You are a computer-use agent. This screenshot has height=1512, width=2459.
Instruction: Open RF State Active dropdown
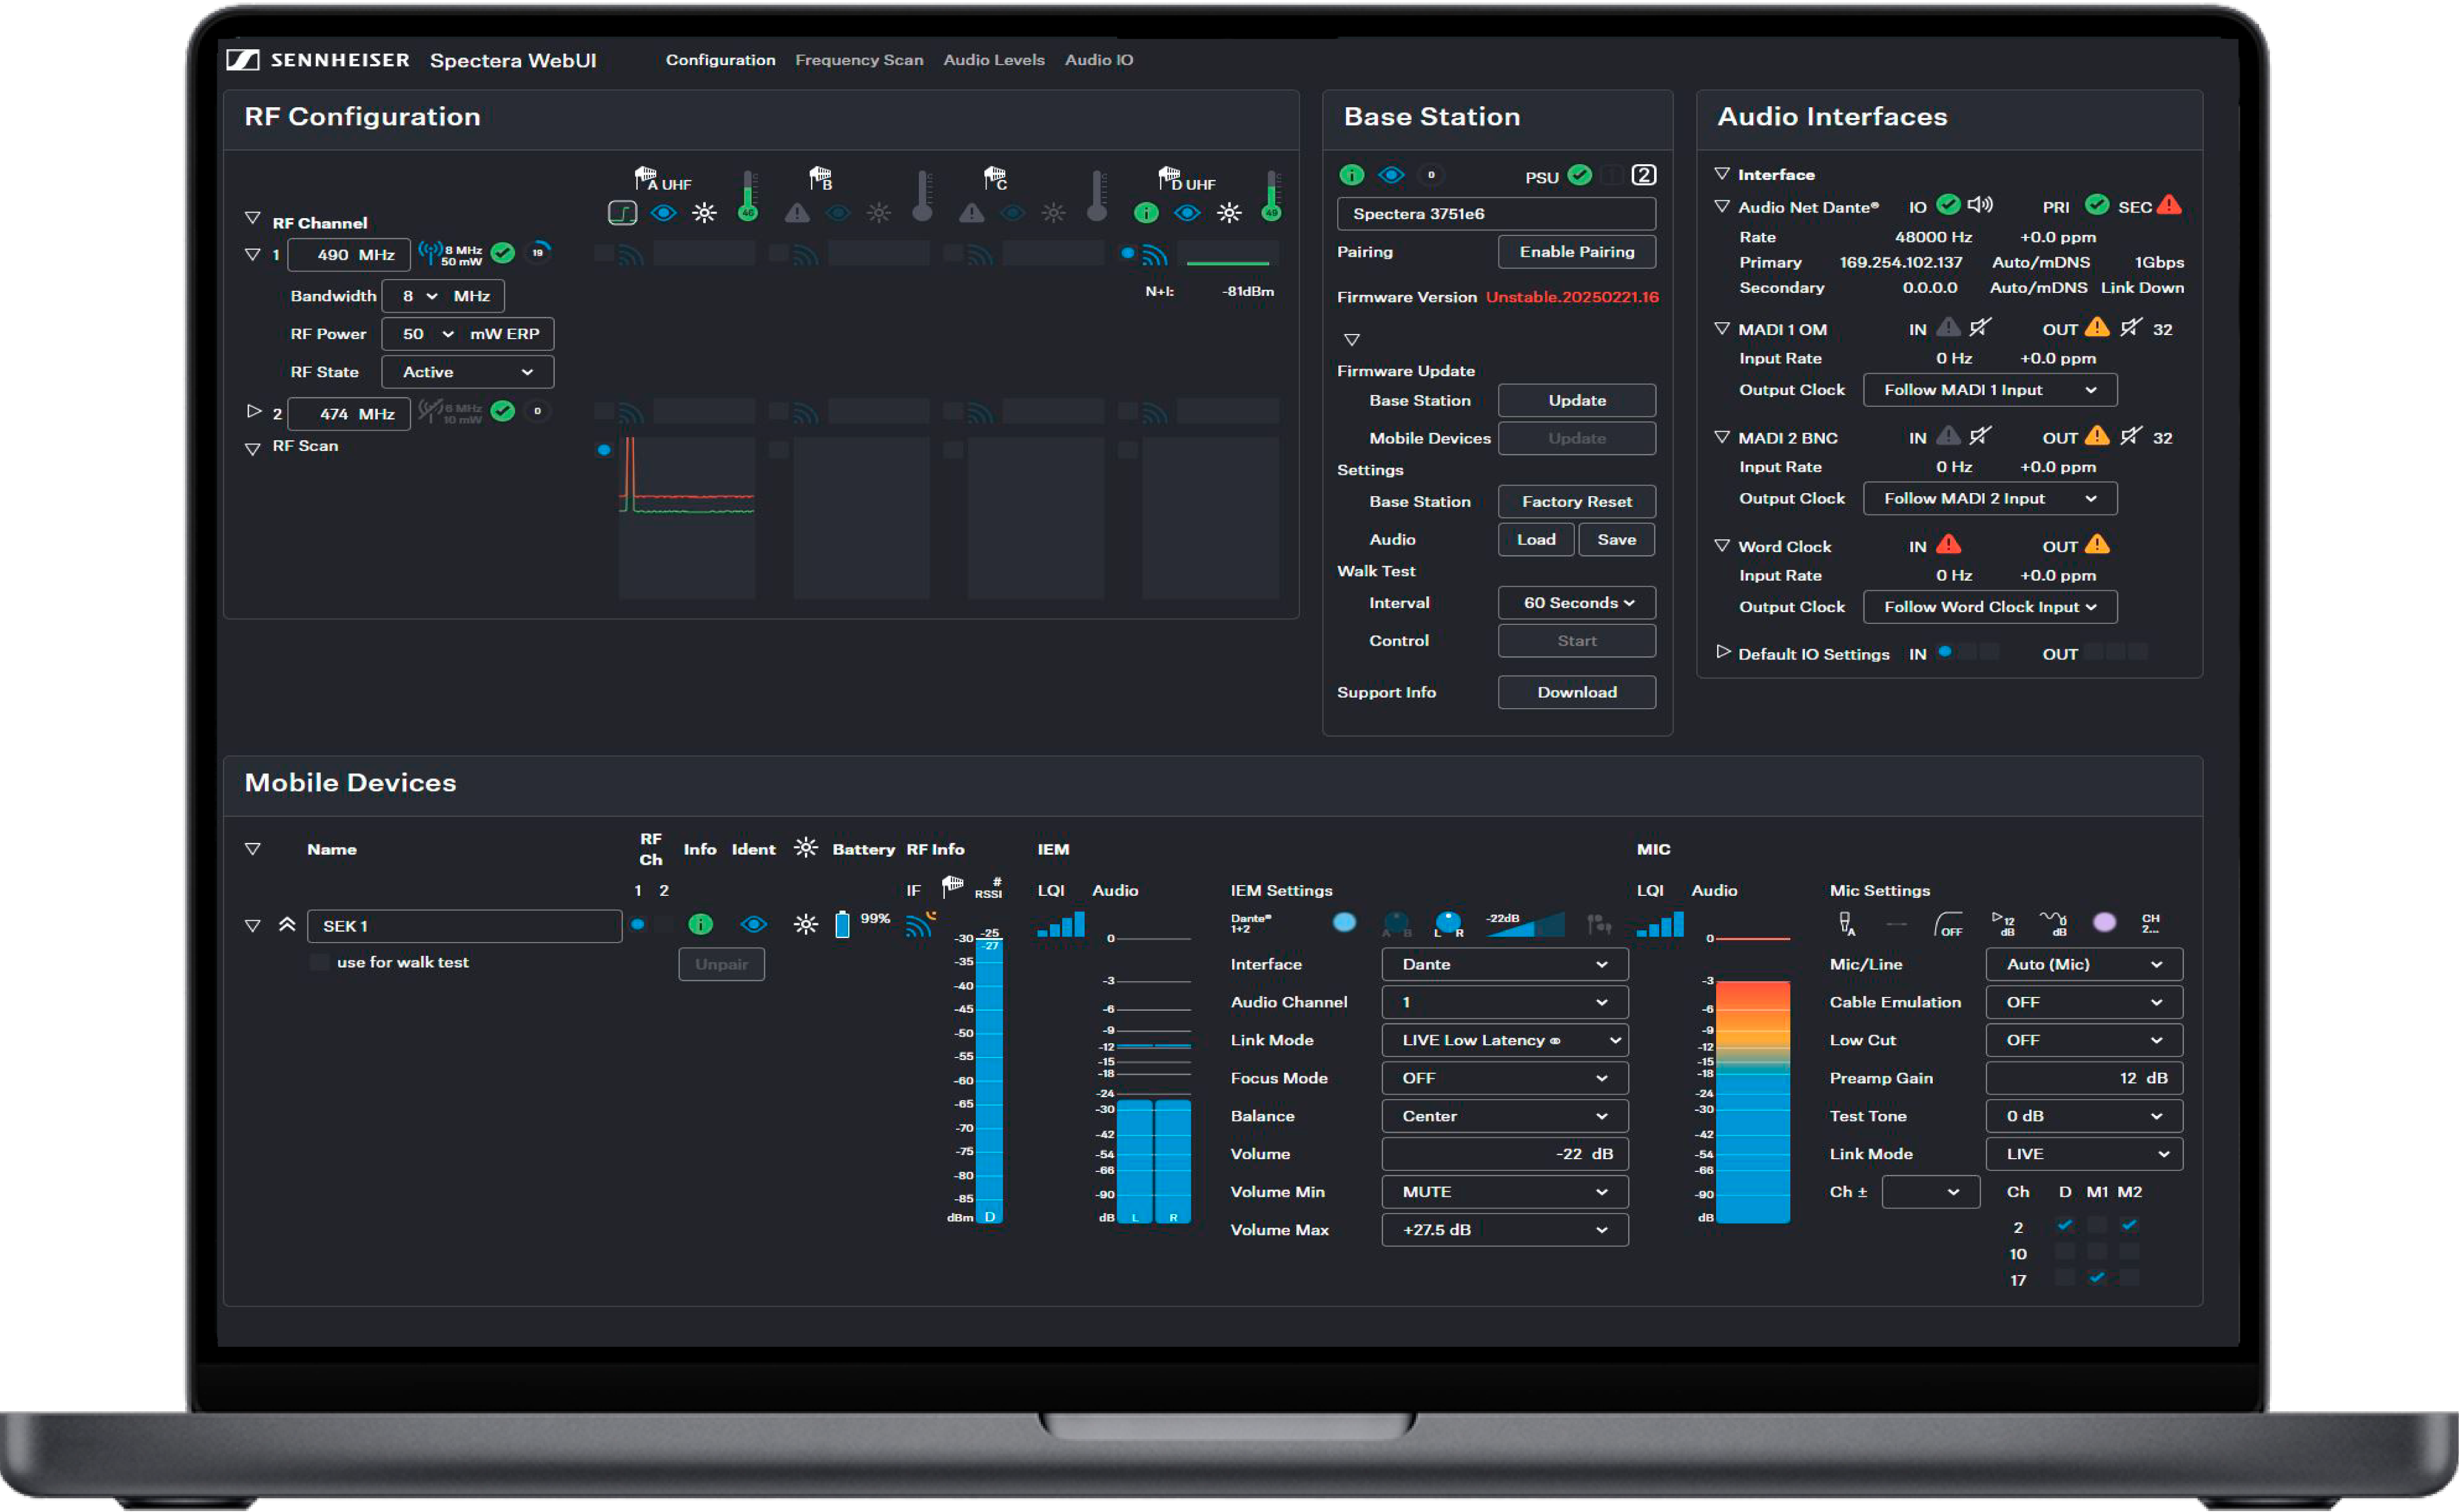point(467,372)
